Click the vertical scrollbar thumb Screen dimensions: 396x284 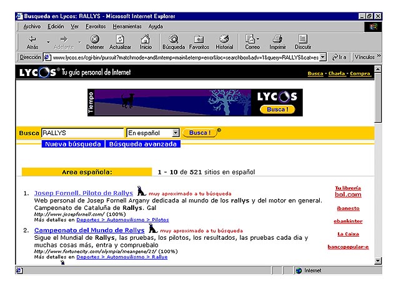pos(378,97)
